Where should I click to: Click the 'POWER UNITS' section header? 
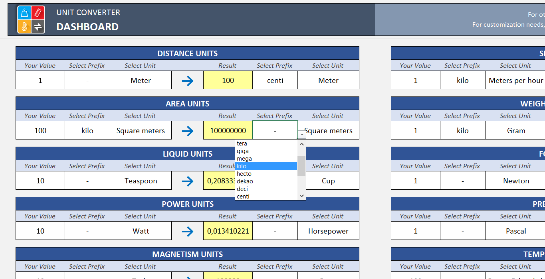click(x=187, y=204)
